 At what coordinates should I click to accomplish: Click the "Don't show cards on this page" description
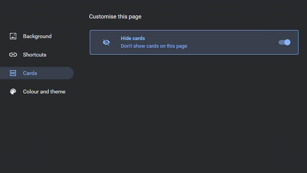coord(154,46)
